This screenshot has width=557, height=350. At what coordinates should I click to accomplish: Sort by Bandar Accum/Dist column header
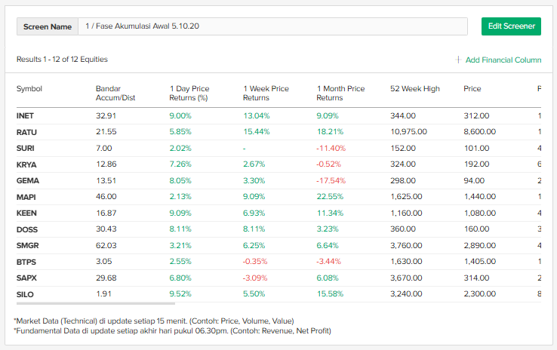click(115, 93)
